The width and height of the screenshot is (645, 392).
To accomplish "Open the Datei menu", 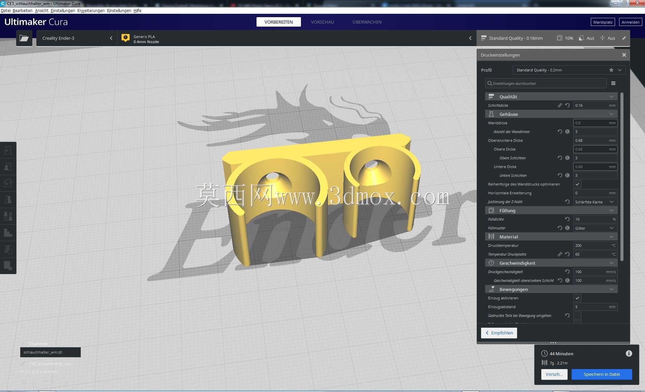I will coord(6,11).
